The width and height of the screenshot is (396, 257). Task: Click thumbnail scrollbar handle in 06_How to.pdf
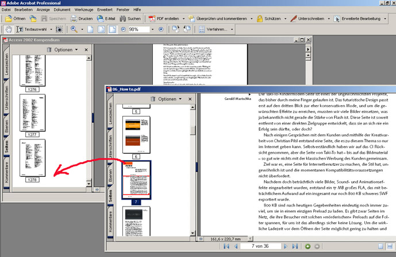point(193,130)
